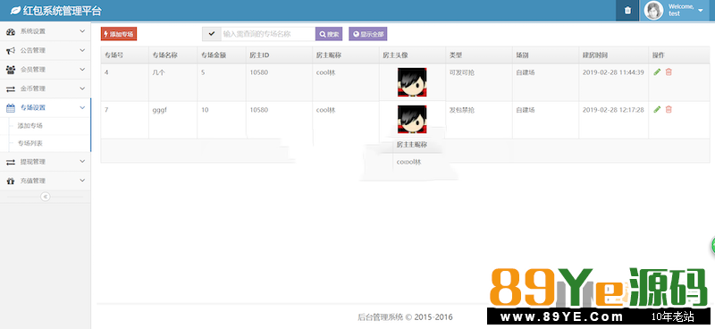Expand the 公告管理 menu chevron
This screenshot has height=329, width=715.
click(82, 50)
